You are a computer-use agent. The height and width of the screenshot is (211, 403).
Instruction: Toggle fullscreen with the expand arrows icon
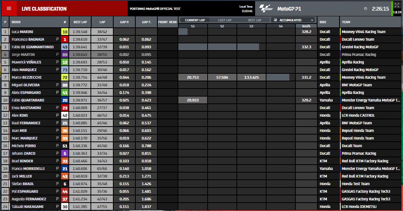[397, 5]
